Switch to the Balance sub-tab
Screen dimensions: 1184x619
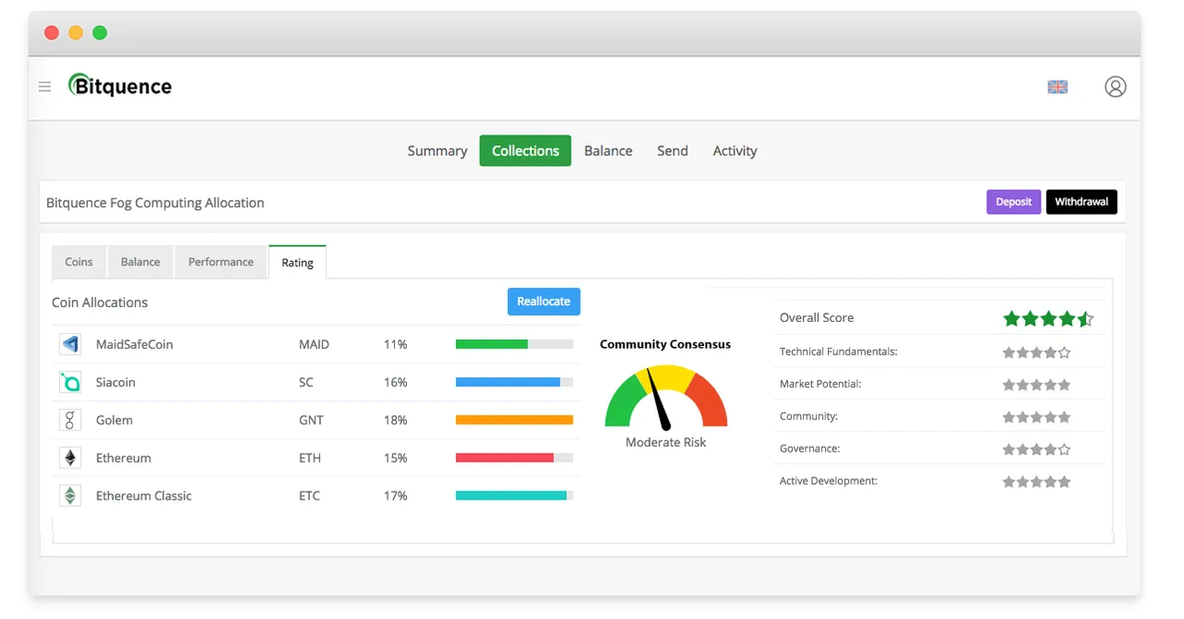[x=141, y=262]
